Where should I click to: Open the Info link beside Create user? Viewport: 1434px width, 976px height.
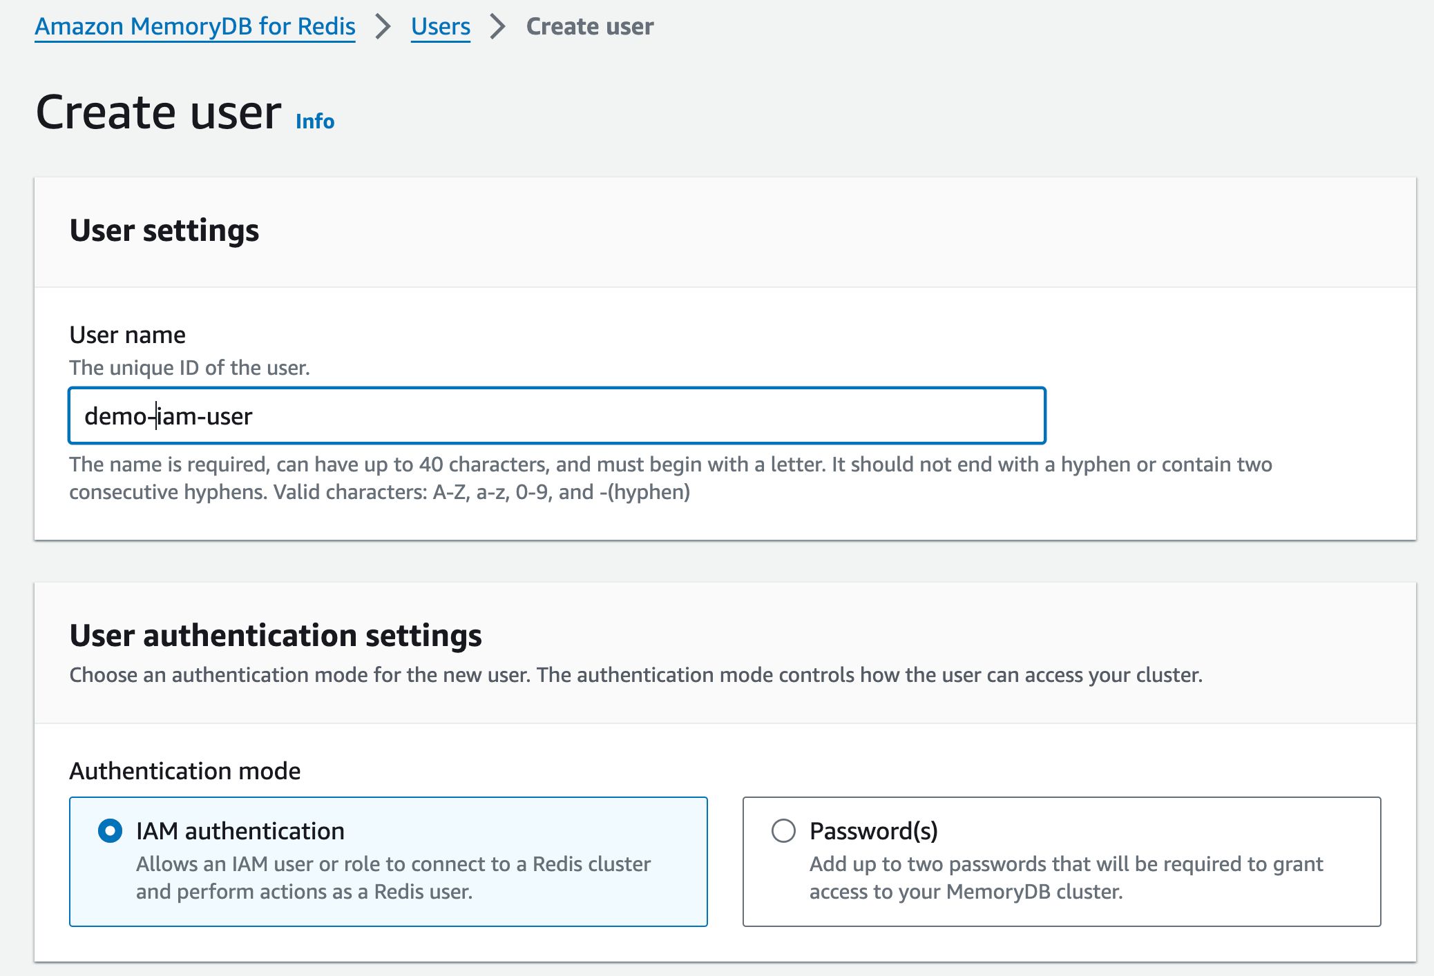pyautogui.click(x=315, y=121)
